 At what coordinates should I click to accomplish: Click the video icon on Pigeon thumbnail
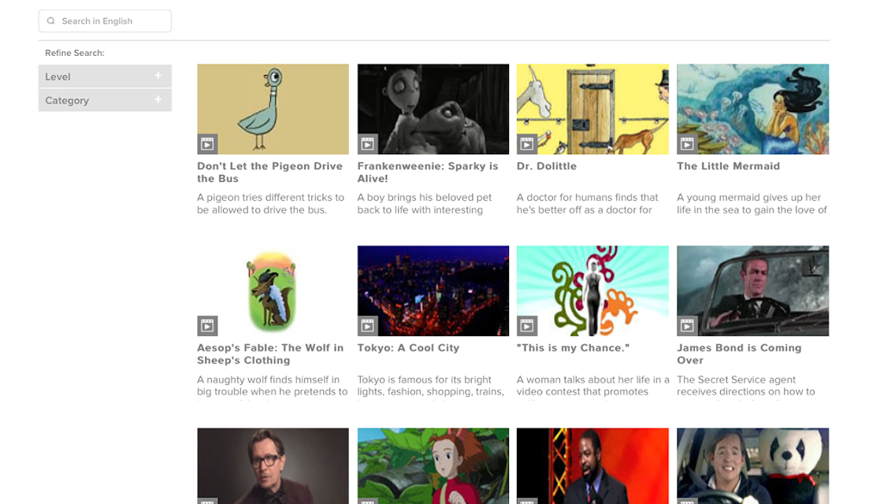(x=207, y=144)
